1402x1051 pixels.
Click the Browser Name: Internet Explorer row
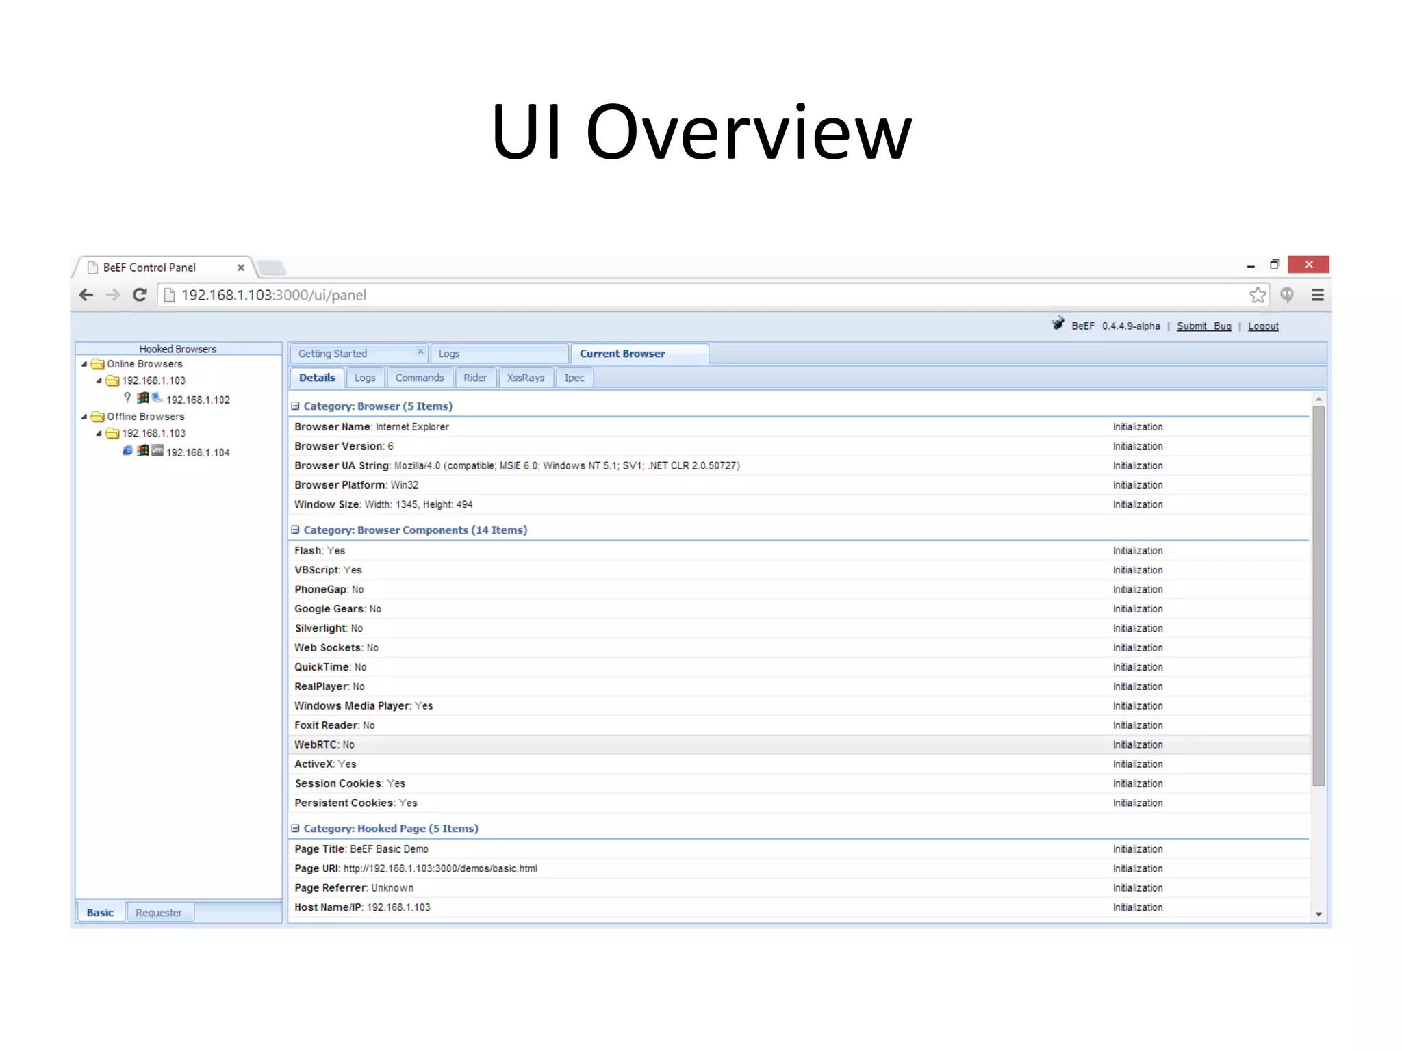coord(799,426)
